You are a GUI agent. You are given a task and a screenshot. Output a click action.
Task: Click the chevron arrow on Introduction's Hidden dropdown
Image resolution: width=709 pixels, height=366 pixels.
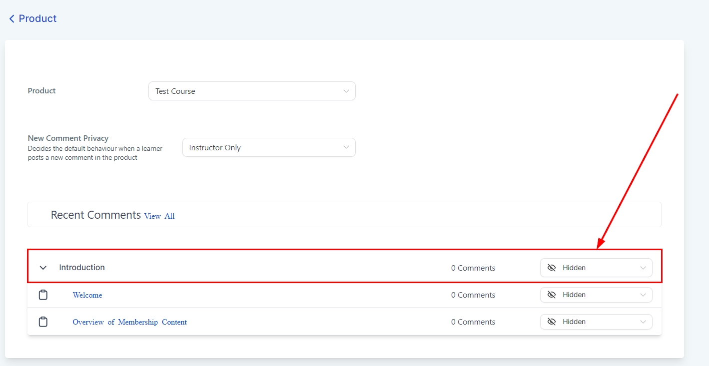point(643,268)
